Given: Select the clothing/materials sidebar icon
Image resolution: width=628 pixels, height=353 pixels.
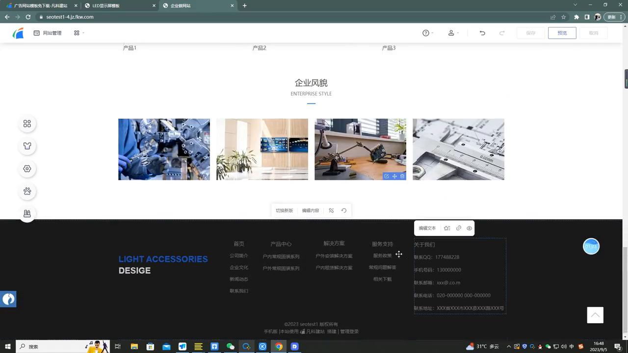Looking at the screenshot, I should pos(27,146).
